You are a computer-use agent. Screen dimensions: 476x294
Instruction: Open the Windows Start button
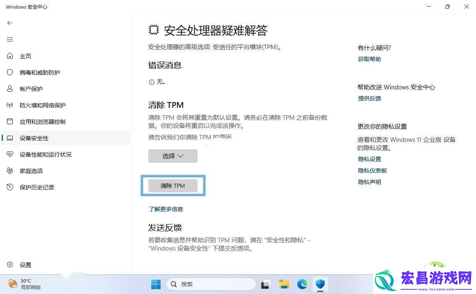(156, 284)
